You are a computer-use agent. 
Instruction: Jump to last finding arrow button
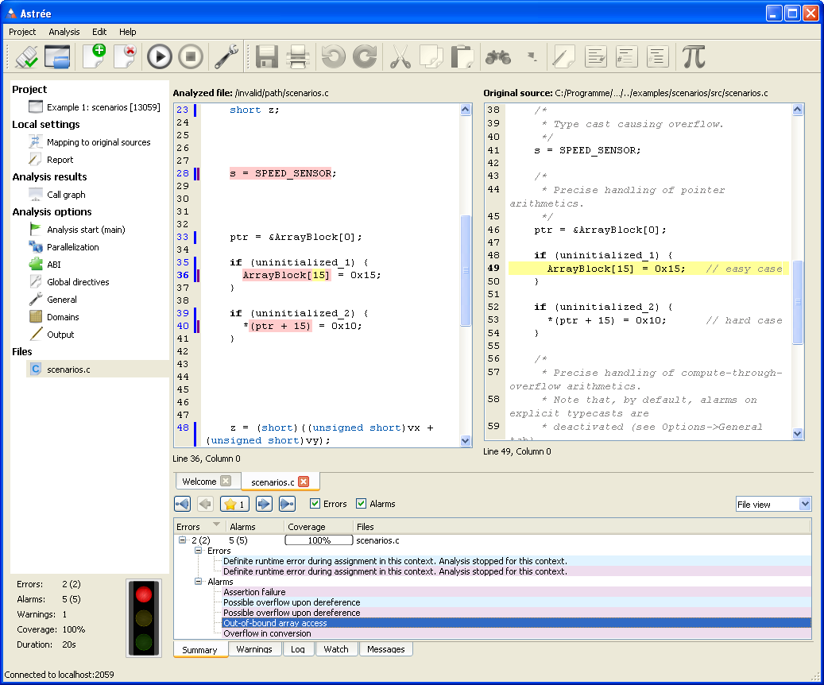(287, 504)
